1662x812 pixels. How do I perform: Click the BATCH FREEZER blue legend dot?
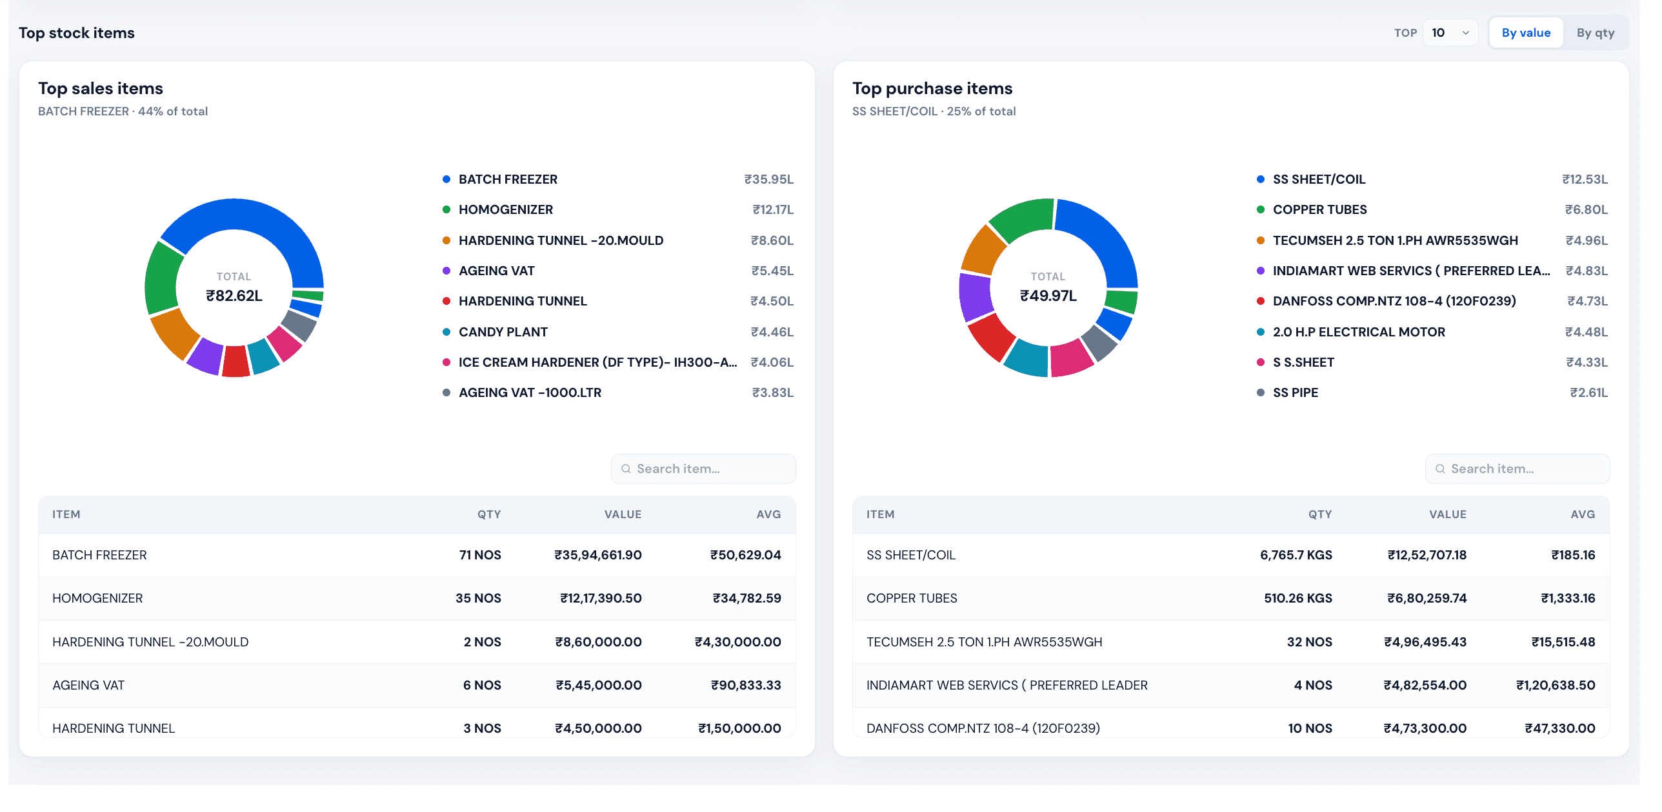446,179
